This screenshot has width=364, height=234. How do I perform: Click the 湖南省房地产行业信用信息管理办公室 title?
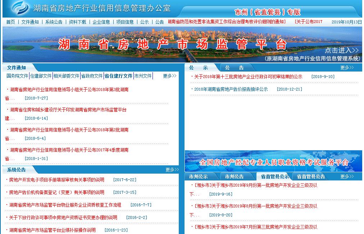[102, 8]
